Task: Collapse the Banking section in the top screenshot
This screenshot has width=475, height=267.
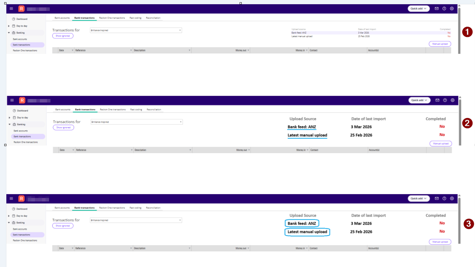Action: pos(9,33)
